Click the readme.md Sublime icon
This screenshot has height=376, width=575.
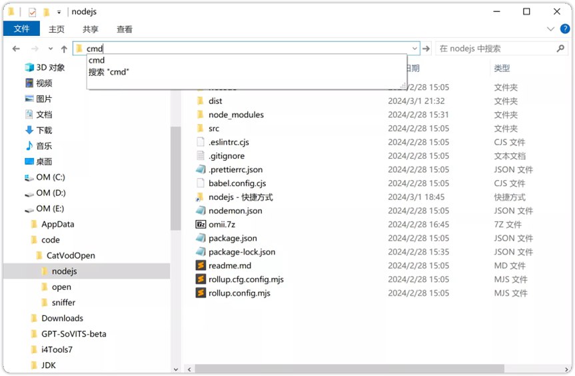201,265
